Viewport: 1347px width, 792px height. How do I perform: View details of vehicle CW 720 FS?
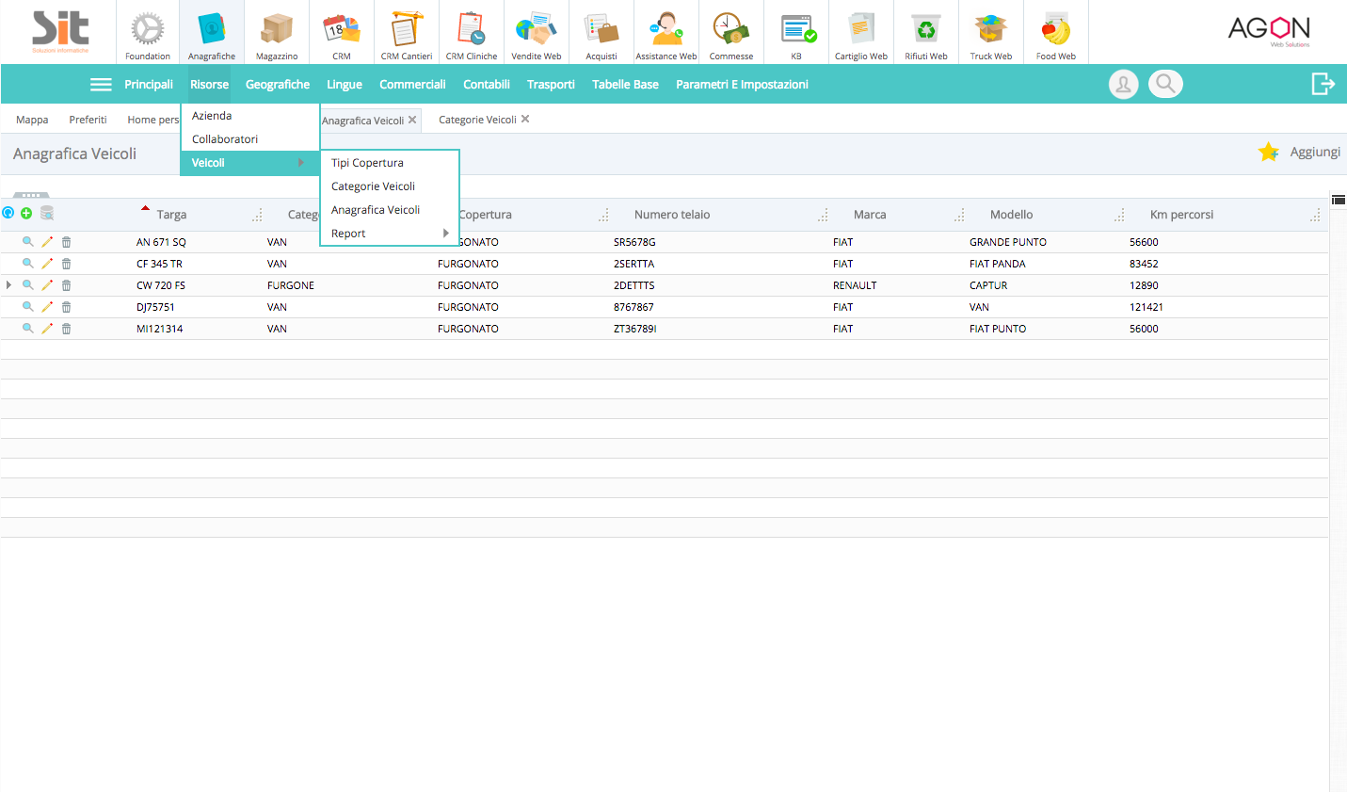28,285
